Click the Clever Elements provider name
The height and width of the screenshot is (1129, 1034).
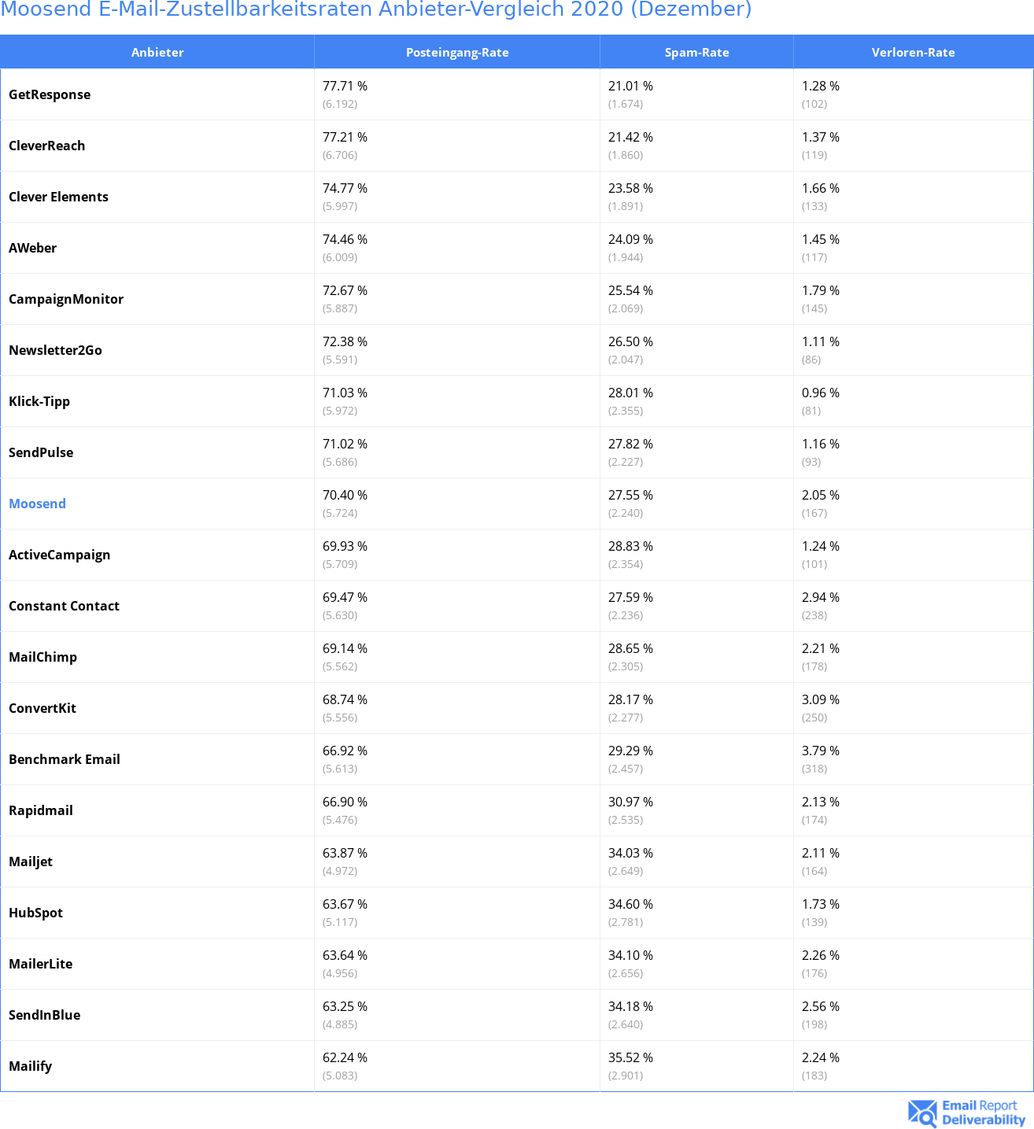tap(58, 197)
